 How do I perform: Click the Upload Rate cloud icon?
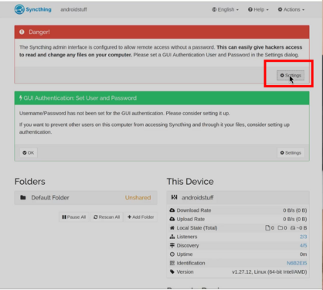172,219
